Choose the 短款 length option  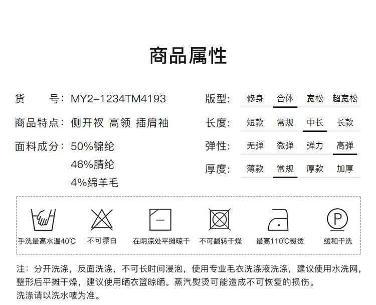255,122
